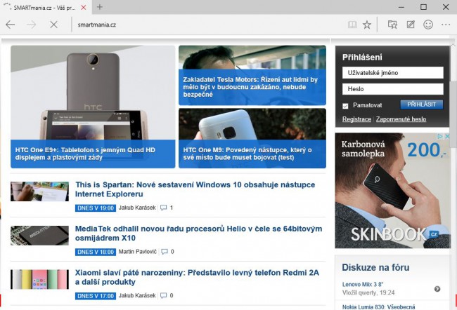Open comments icon for MediaTek article

click(165, 252)
